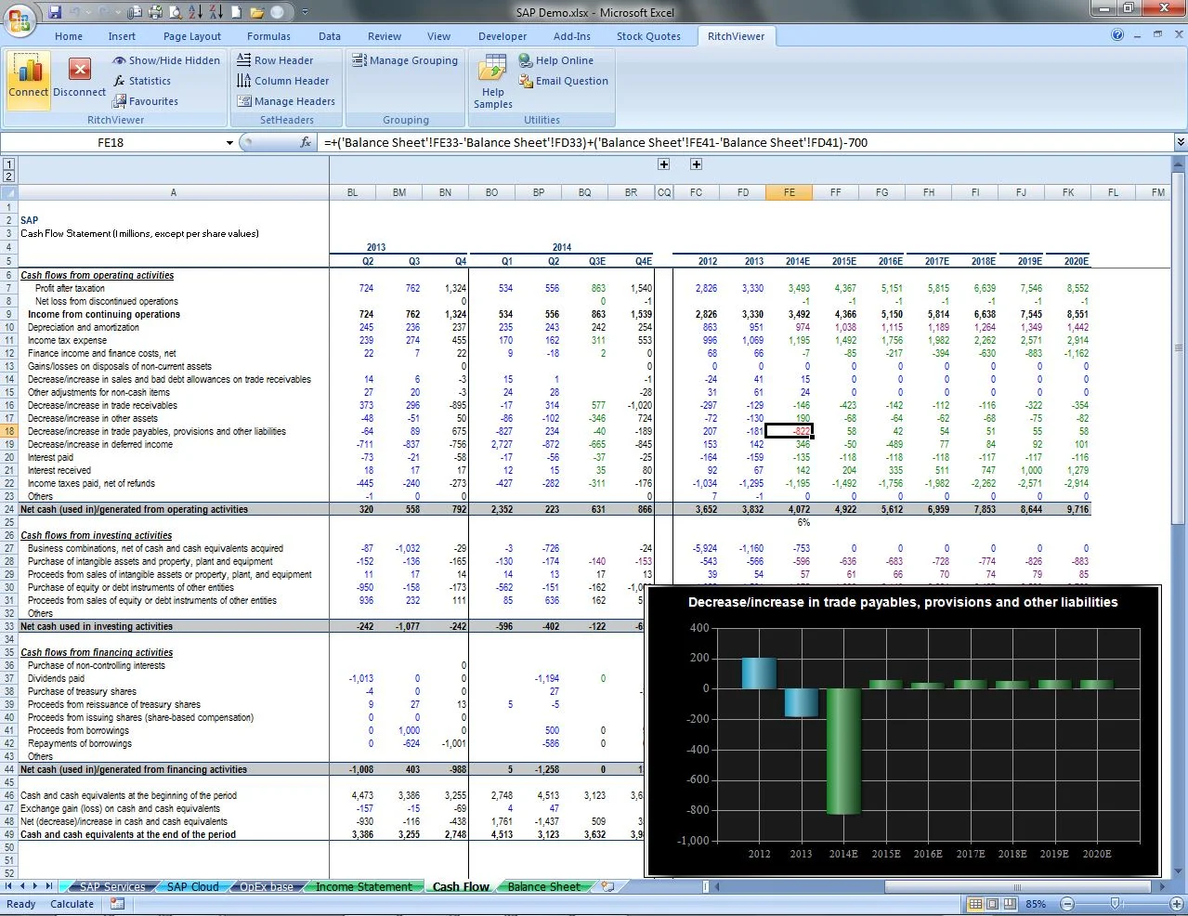
Task: Insert function fx button in formula bar
Action: (x=306, y=142)
